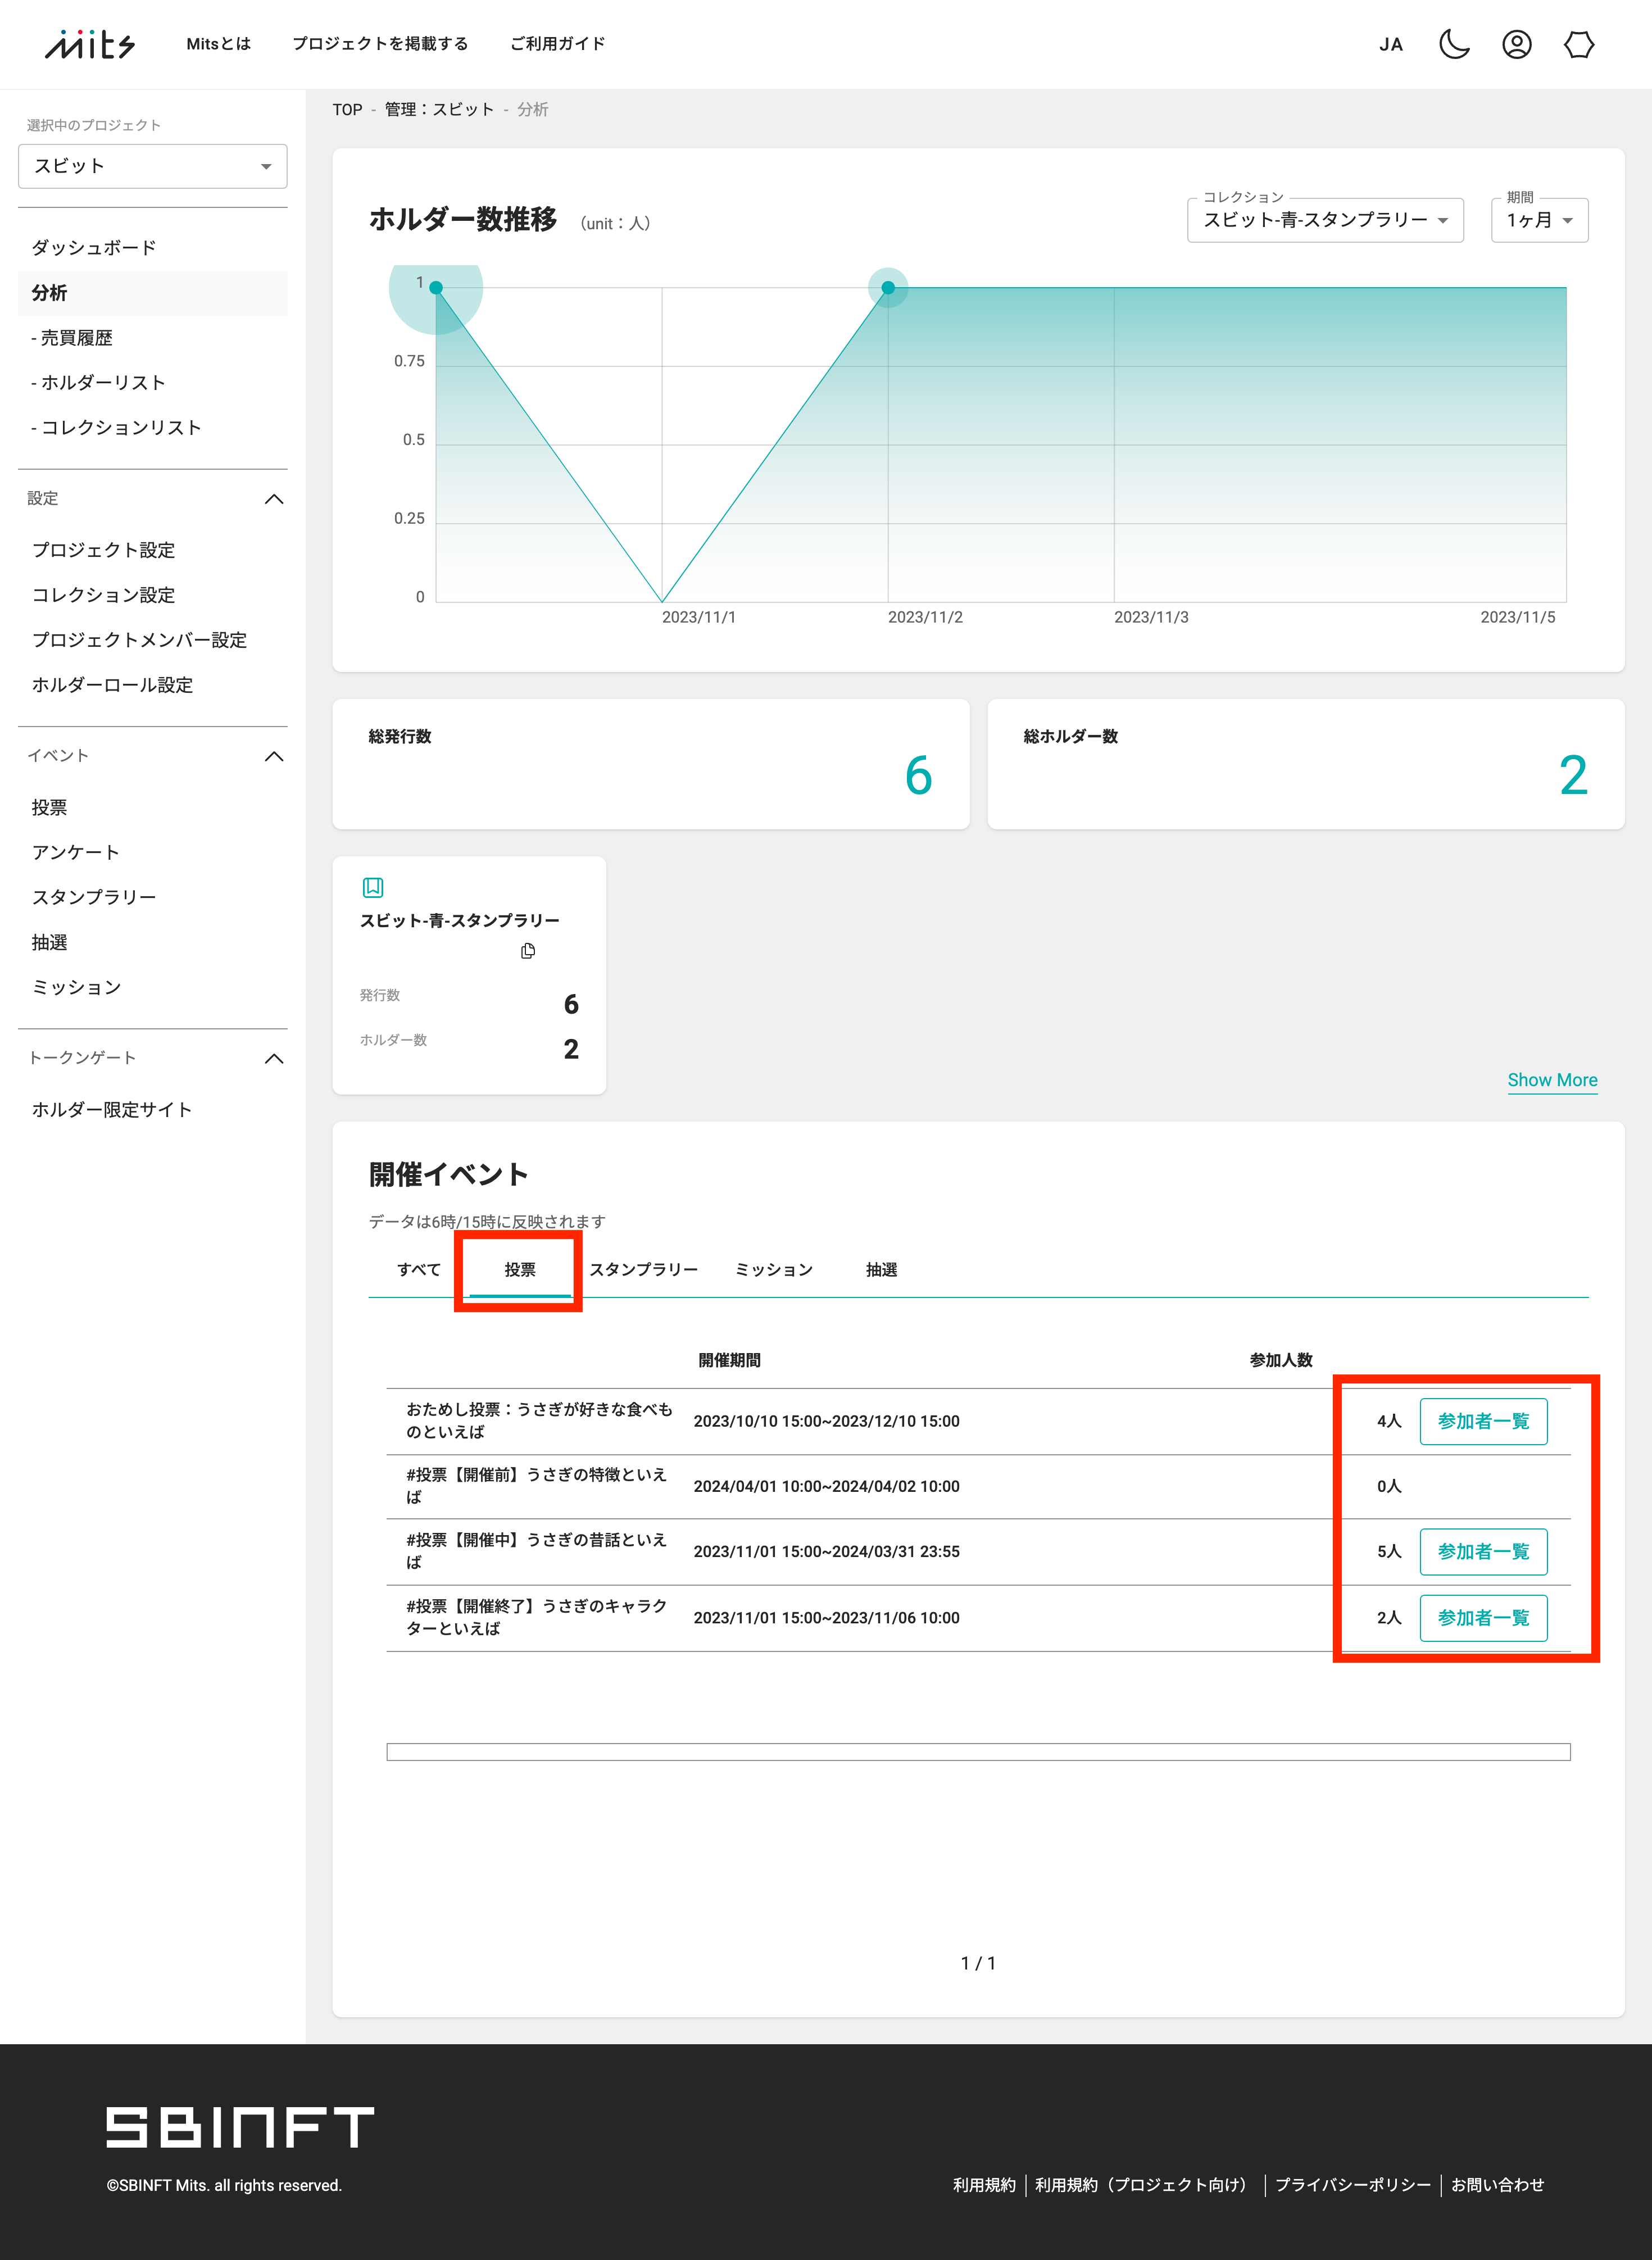Switch to the 投票 events tab

click(x=520, y=1270)
